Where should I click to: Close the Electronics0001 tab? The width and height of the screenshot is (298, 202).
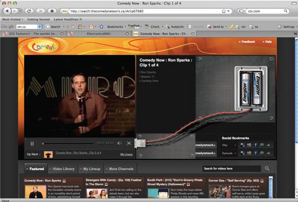127,33
